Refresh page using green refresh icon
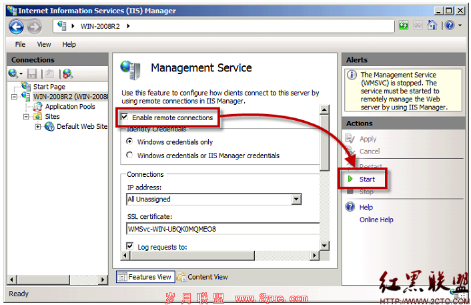 click(404, 25)
